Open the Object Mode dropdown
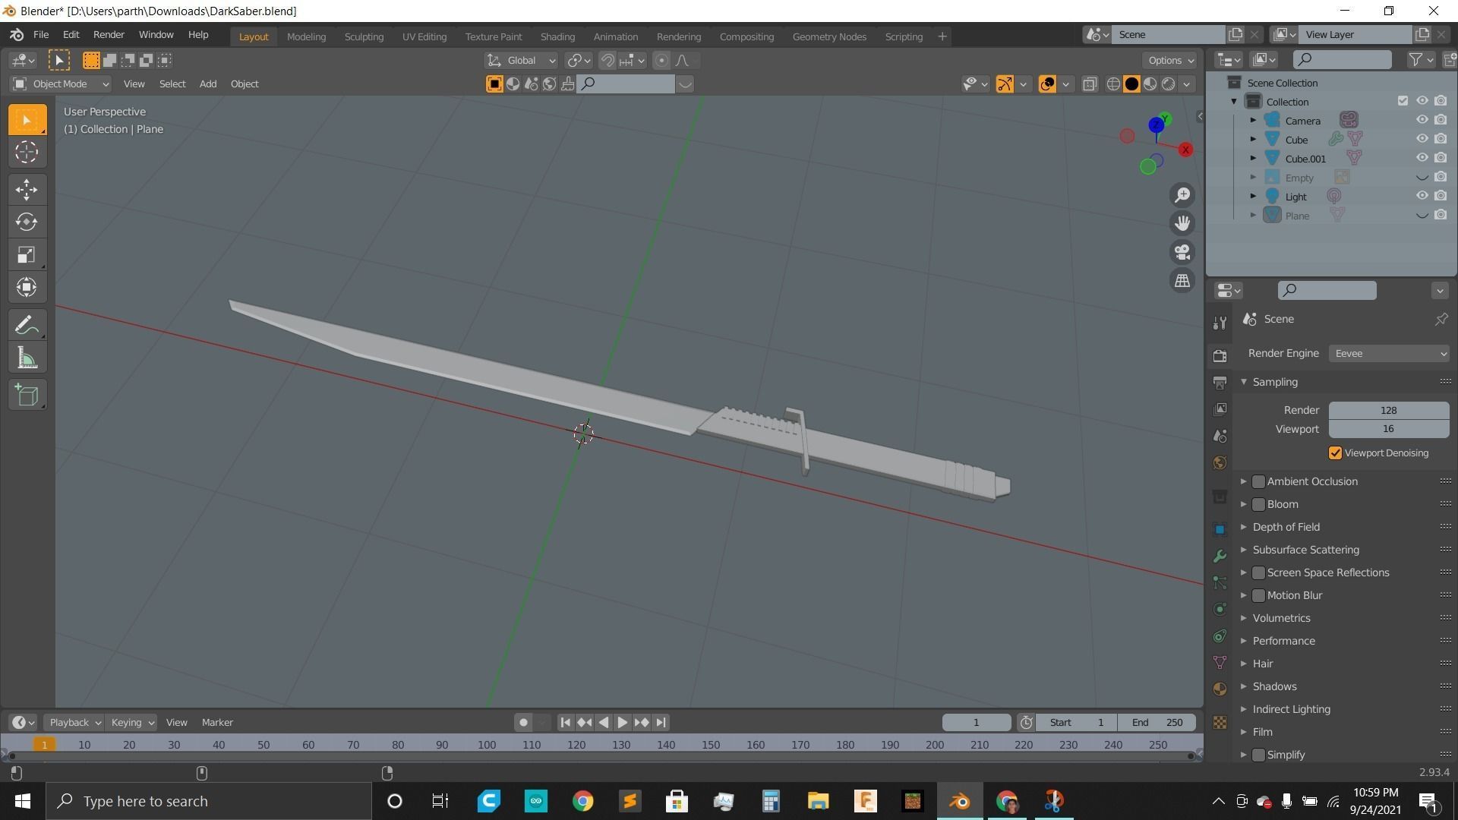1458x820 pixels. [x=61, y=84]
